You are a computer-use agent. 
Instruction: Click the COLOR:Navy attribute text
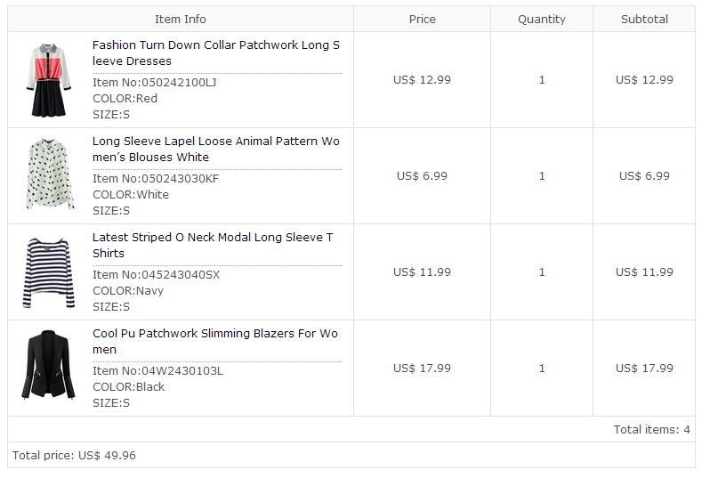pos(128,291)
